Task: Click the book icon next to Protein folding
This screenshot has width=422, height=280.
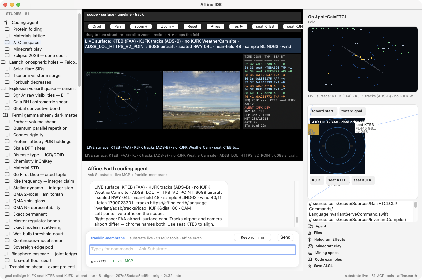Action: (7, 29)
